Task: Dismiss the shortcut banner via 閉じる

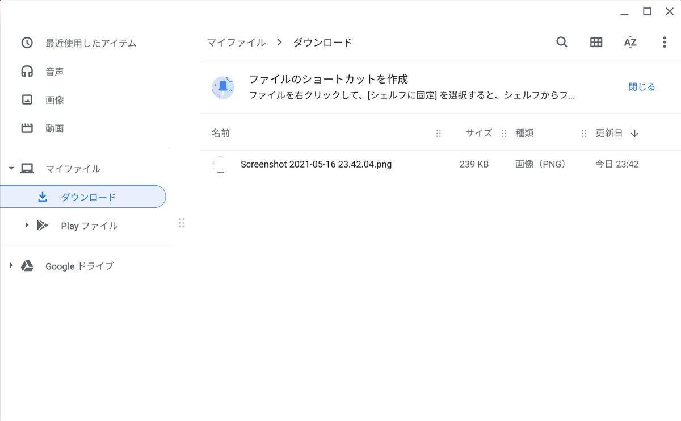Action: [641, 86]
